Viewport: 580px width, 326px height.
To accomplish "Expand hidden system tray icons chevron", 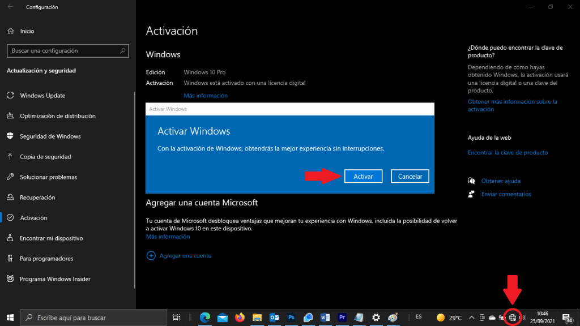I will click(472, 318).
